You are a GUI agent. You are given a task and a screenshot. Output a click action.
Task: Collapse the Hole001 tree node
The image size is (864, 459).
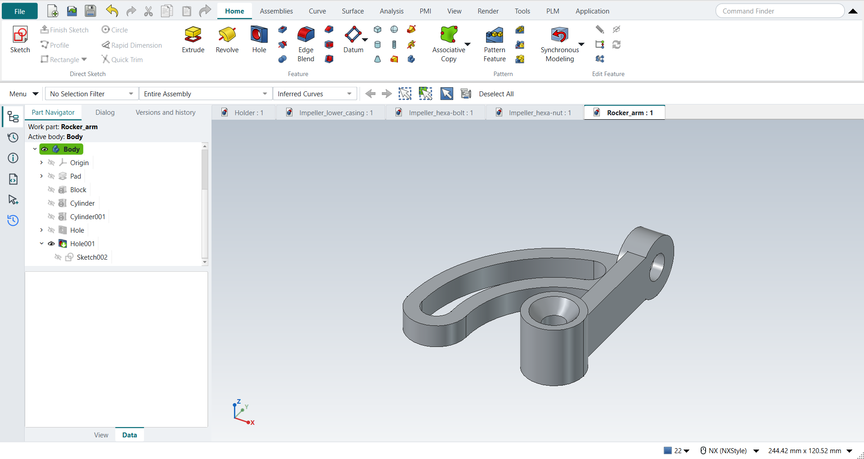[41, 243]
